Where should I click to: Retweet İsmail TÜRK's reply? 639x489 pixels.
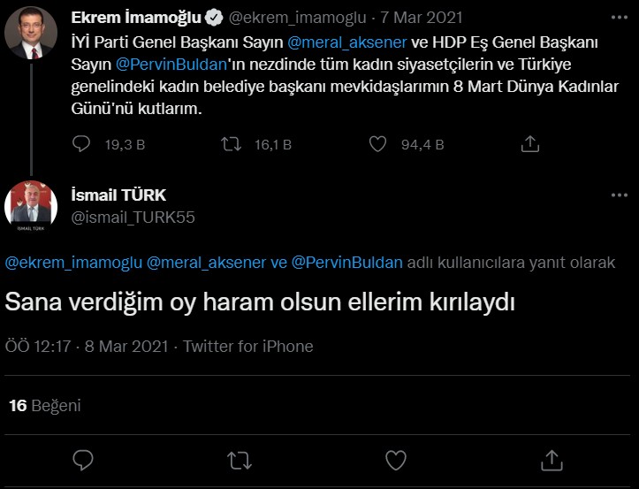coord(239,459)
